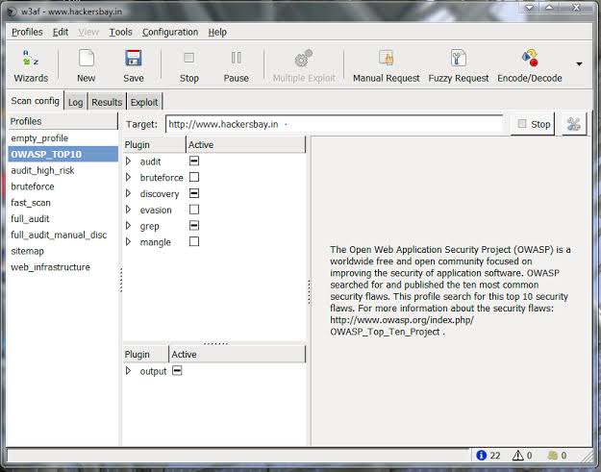Enable the evasion plugin checkbox
The height and width of the screenshot is (472, 601).
coord(194,210)
